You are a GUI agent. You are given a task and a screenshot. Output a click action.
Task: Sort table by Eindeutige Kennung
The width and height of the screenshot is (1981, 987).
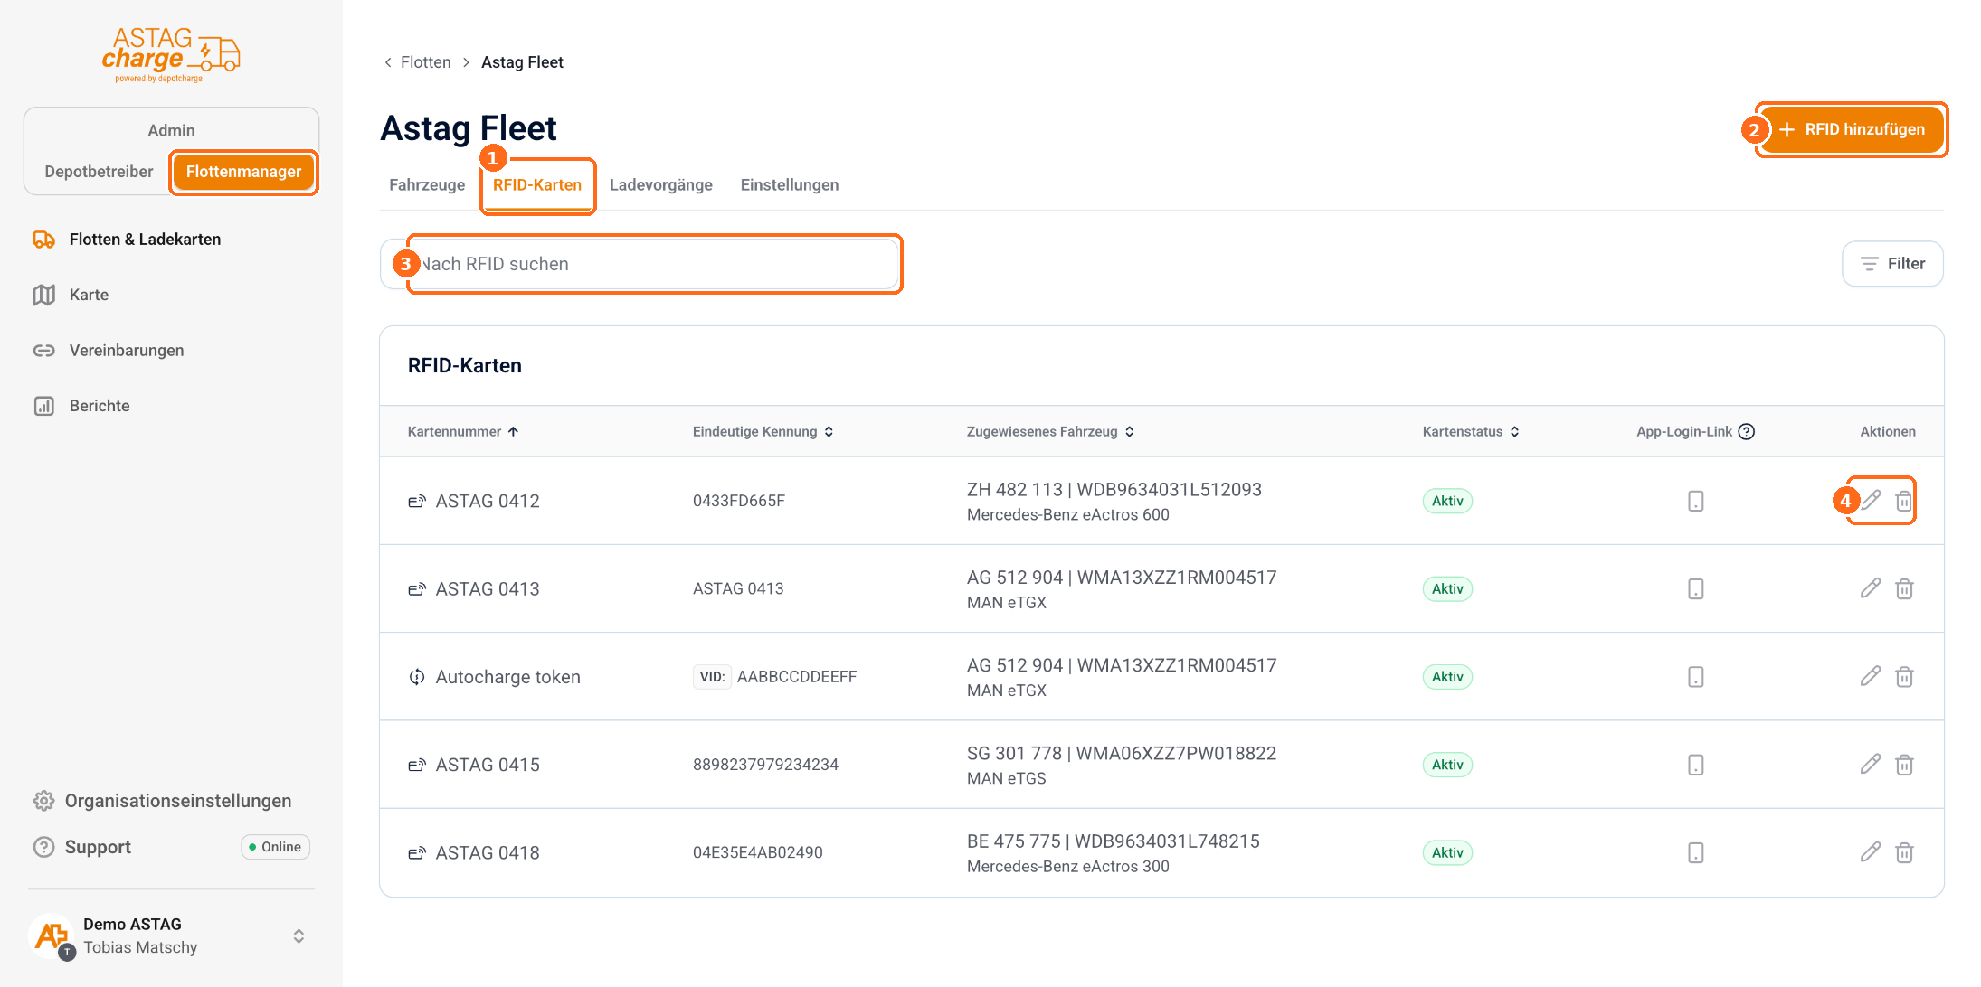[x=763, y=431]
